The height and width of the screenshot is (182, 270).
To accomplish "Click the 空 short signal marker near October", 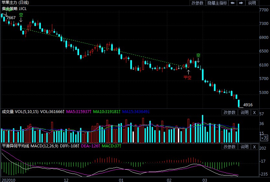I will [21, 17].
